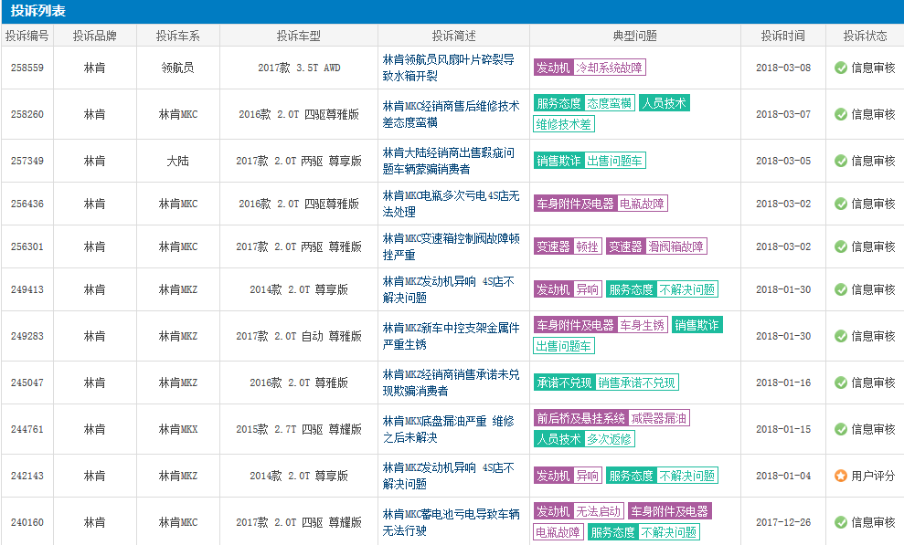Click the 投诉车型 column header
The width and height of the screenshot is (904, 545).
coord(299,36)
